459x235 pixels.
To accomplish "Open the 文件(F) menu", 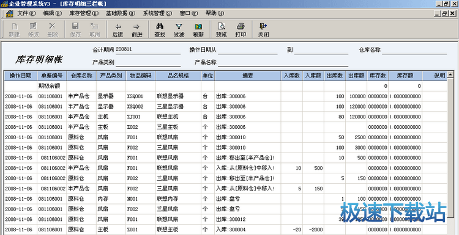I will pyautogui.click(x=26, y=13).
